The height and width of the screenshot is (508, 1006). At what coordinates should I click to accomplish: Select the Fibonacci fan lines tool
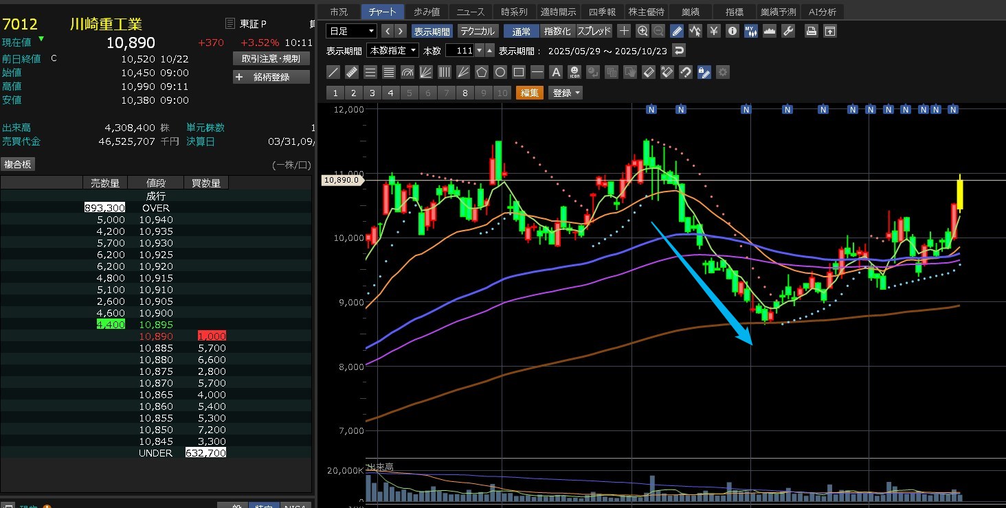coord(426,72)
